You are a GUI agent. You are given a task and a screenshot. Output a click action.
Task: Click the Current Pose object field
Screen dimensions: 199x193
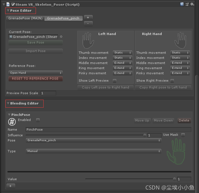click(x=33, y=37)
